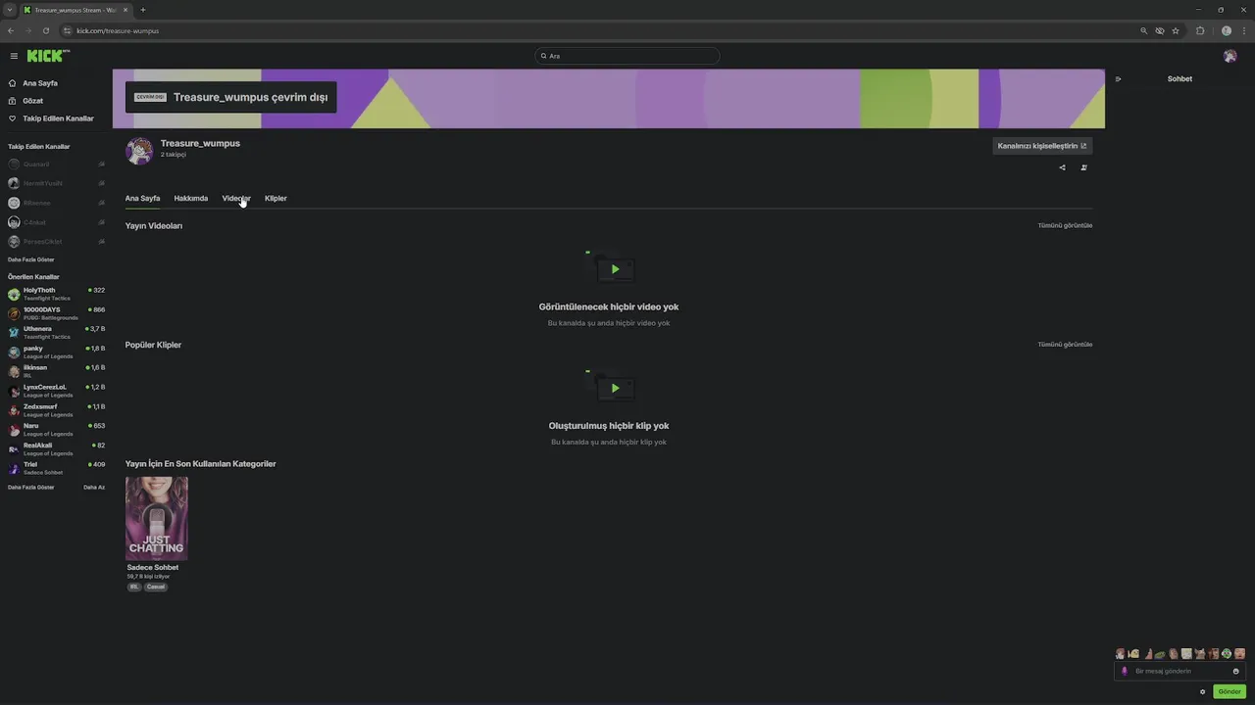Viewport: 1255px width, 705px height.
Task: Open the LynxCerezLoL channel
Action: tap(56, 391)
